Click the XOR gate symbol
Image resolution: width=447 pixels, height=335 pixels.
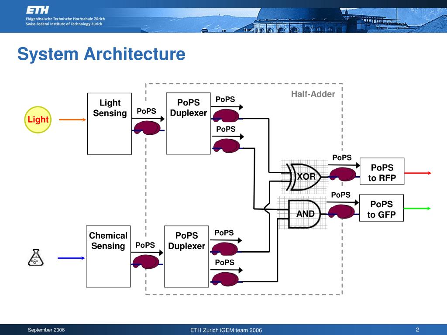(x=304, y=177)
